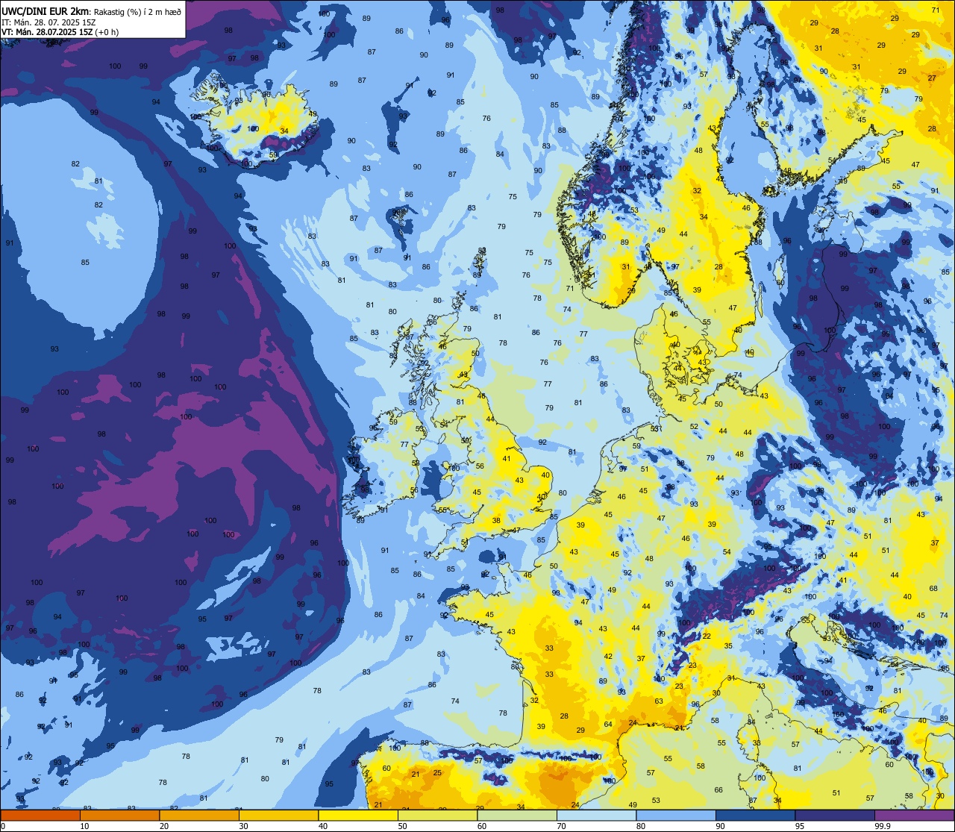The width and height of the screenshot is (955, 832).
Task: Click the legend tick label 99.9
Action: pos(883,826)
